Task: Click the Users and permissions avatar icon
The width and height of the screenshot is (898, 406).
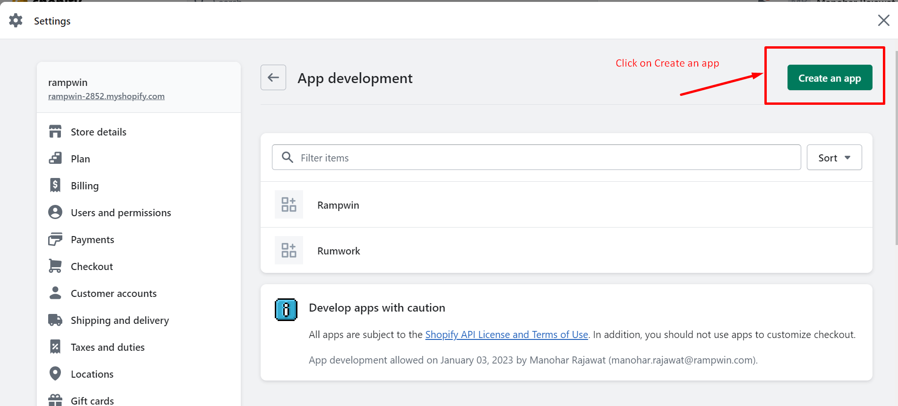Action: (x=55, y=212)
